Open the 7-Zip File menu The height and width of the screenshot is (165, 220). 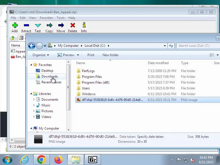coord(13,18)
